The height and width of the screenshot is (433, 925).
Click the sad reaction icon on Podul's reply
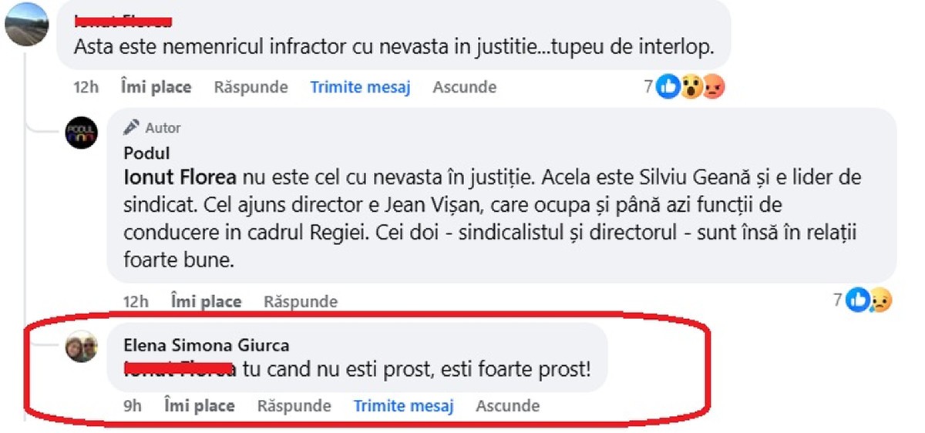pyautogui.click(x=880, y=300)
